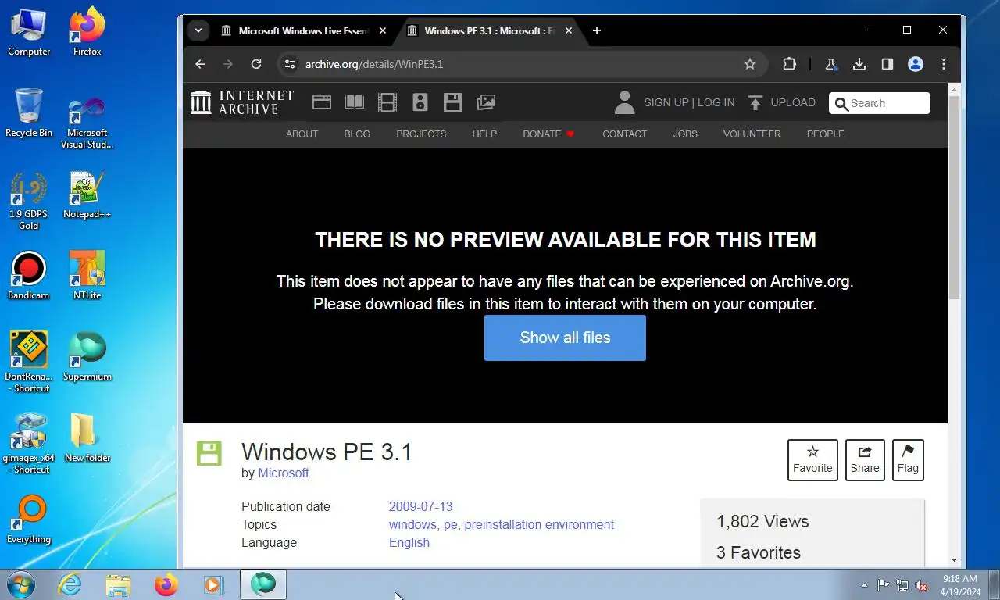Open the Chrome Labs flask icon
The height and width of the screenshot is (600, 1000).
(x=831, y=64)
